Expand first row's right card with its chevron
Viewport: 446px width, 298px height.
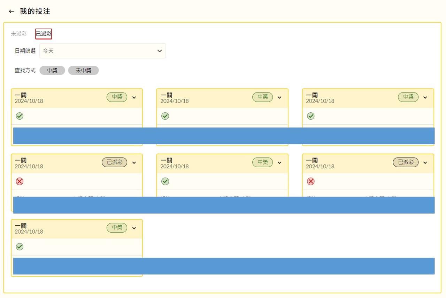tap(425, 98)
